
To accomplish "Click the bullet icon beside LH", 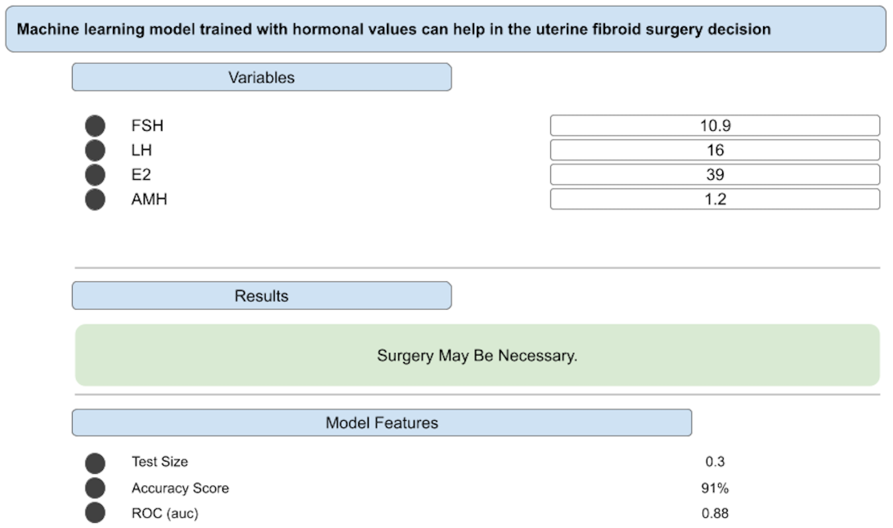I will 95,150.
